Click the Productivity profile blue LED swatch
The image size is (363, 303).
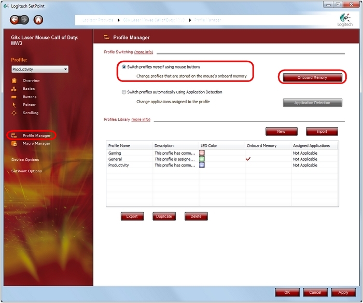202,165
